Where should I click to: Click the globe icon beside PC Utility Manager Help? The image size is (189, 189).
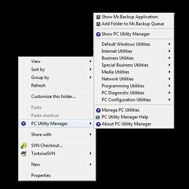click(98, 117)
